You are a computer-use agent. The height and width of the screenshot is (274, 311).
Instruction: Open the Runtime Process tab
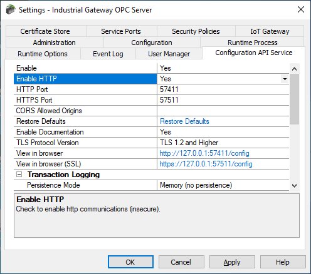click(253, 43)
